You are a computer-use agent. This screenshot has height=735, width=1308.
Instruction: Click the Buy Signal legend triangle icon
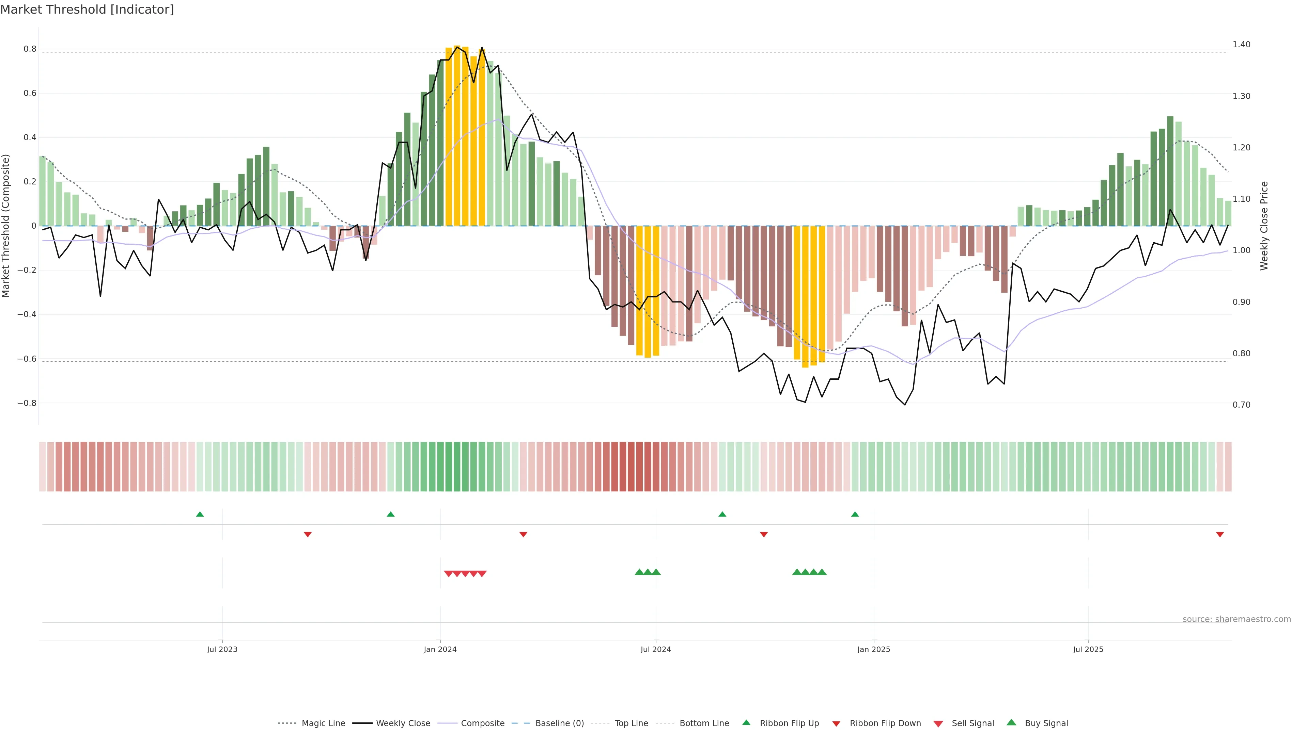[1011, 722]
